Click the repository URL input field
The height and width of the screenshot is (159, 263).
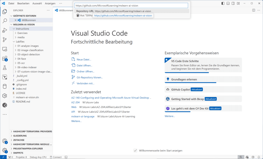click(x=131, y=6)
